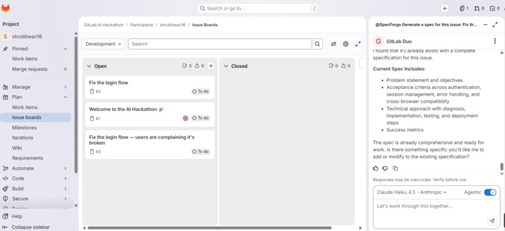Click the Help icon in sidebar footer

[5, 216]
